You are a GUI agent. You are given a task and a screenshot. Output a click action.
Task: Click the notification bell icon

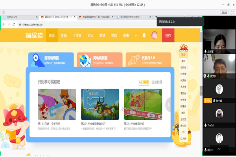pos(144,35)
